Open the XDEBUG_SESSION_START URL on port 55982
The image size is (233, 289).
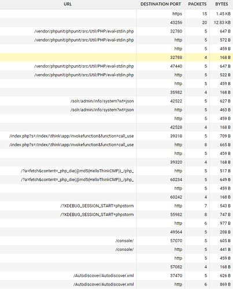click(97, 214)
